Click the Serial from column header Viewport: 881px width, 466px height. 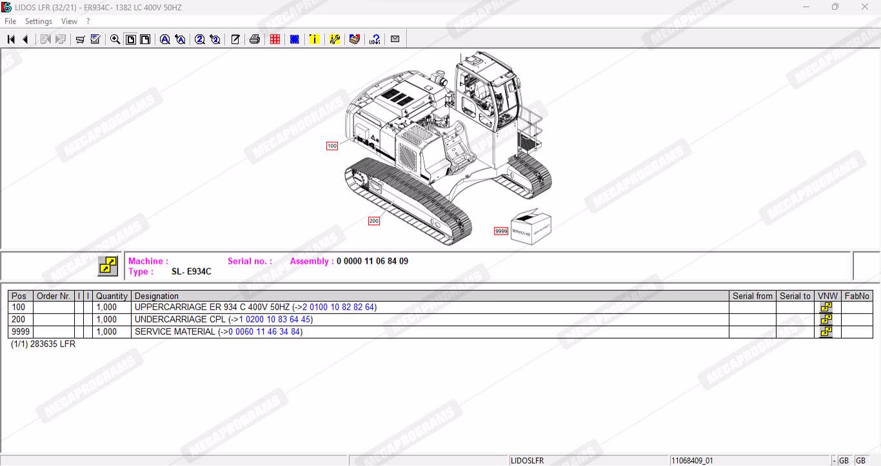pyautogui.click(x=753, y=296)
